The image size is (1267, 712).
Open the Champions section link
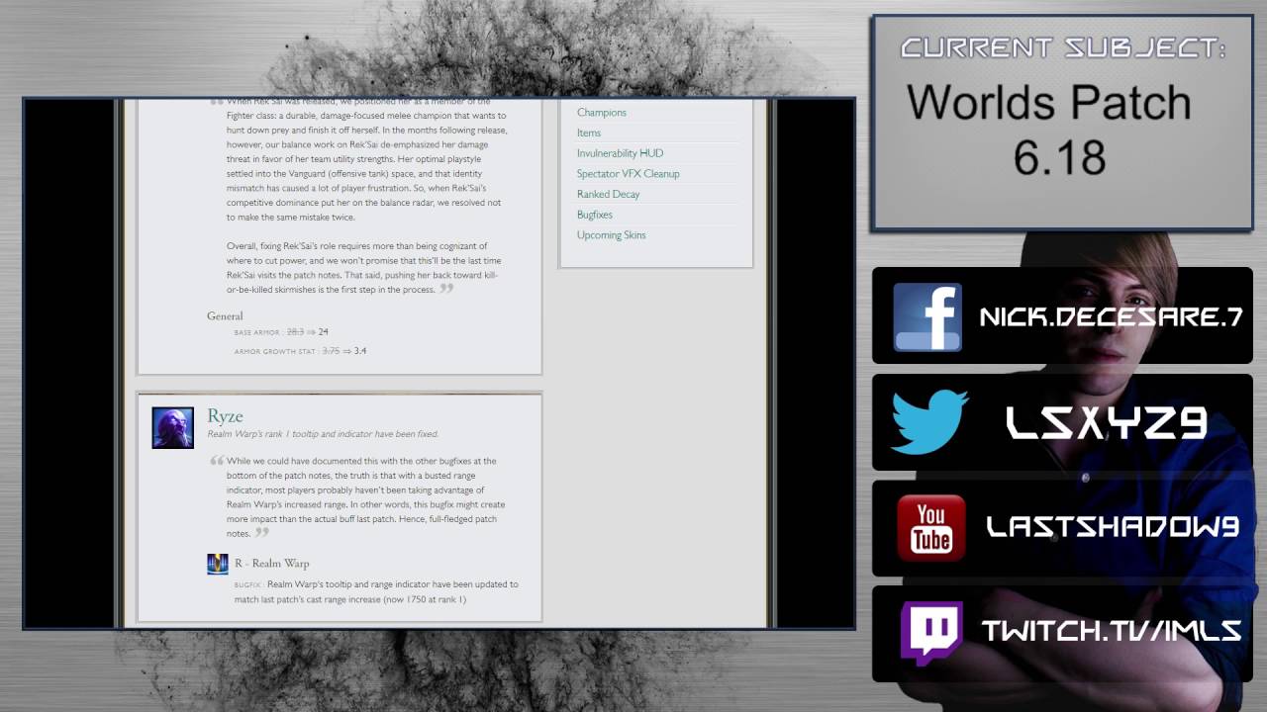point(602,113)
